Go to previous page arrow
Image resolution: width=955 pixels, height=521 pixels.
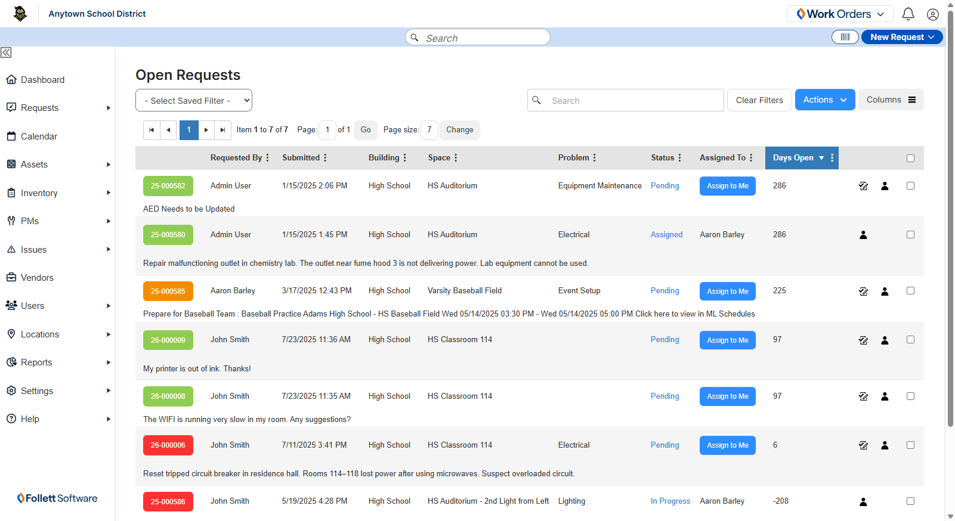pyautogui.click(x=168, y=130)
